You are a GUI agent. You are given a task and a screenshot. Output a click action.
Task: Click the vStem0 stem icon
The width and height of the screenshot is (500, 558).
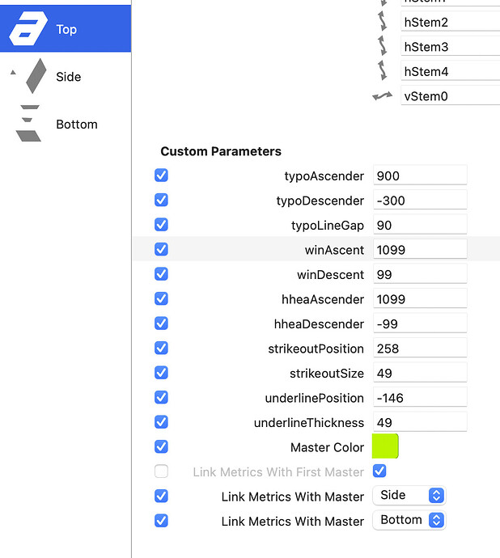tap(383, 96)
